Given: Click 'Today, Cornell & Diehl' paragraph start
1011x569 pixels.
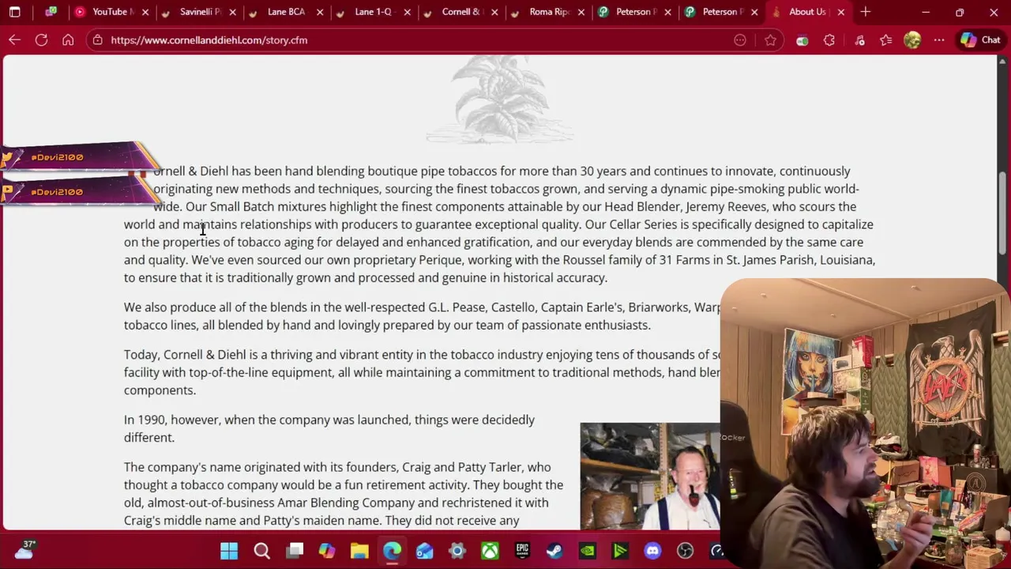Looking at the screenshot, I should pos(185,355).
